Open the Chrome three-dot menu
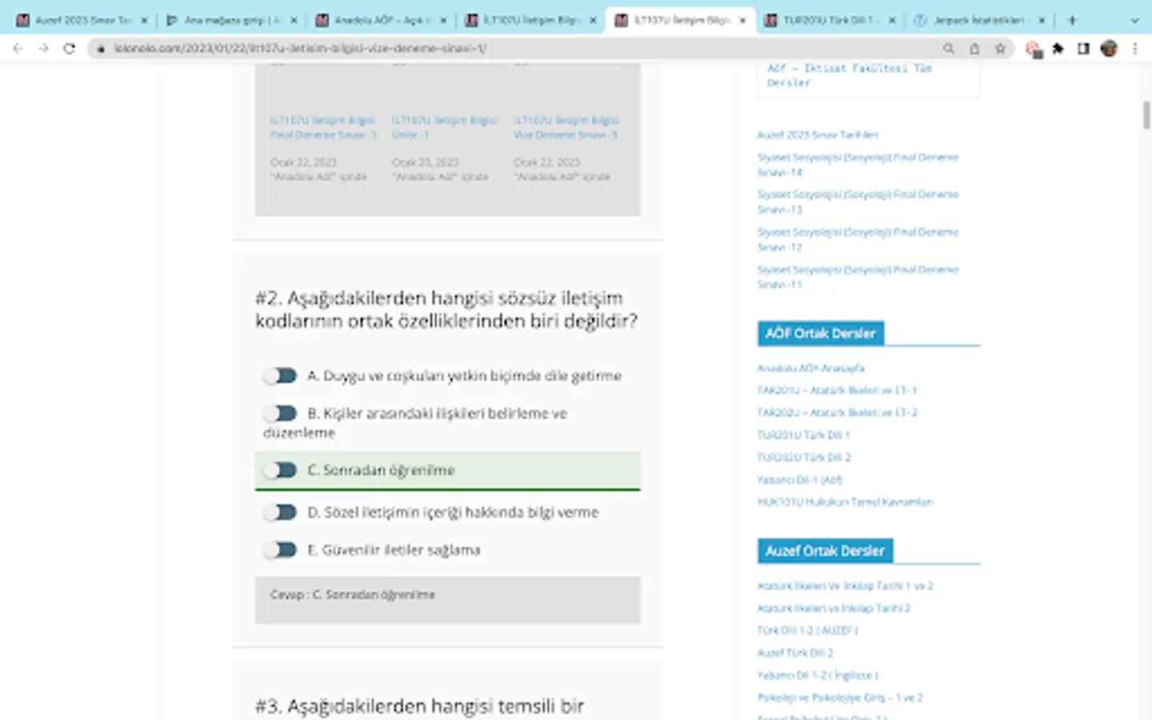This screenshot has height=720, width=1152. (x=1134, y=49)
